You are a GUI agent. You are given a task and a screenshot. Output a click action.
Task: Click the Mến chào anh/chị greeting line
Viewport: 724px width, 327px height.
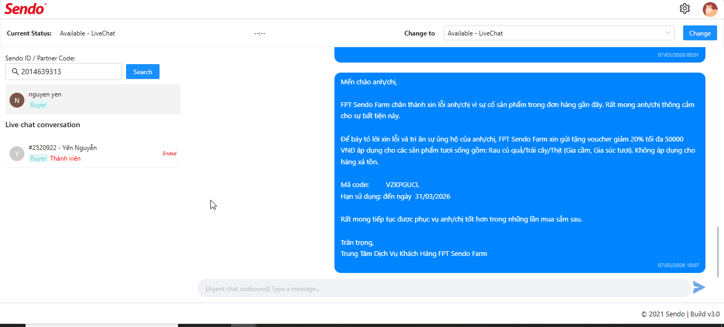(x=369, y=82)
